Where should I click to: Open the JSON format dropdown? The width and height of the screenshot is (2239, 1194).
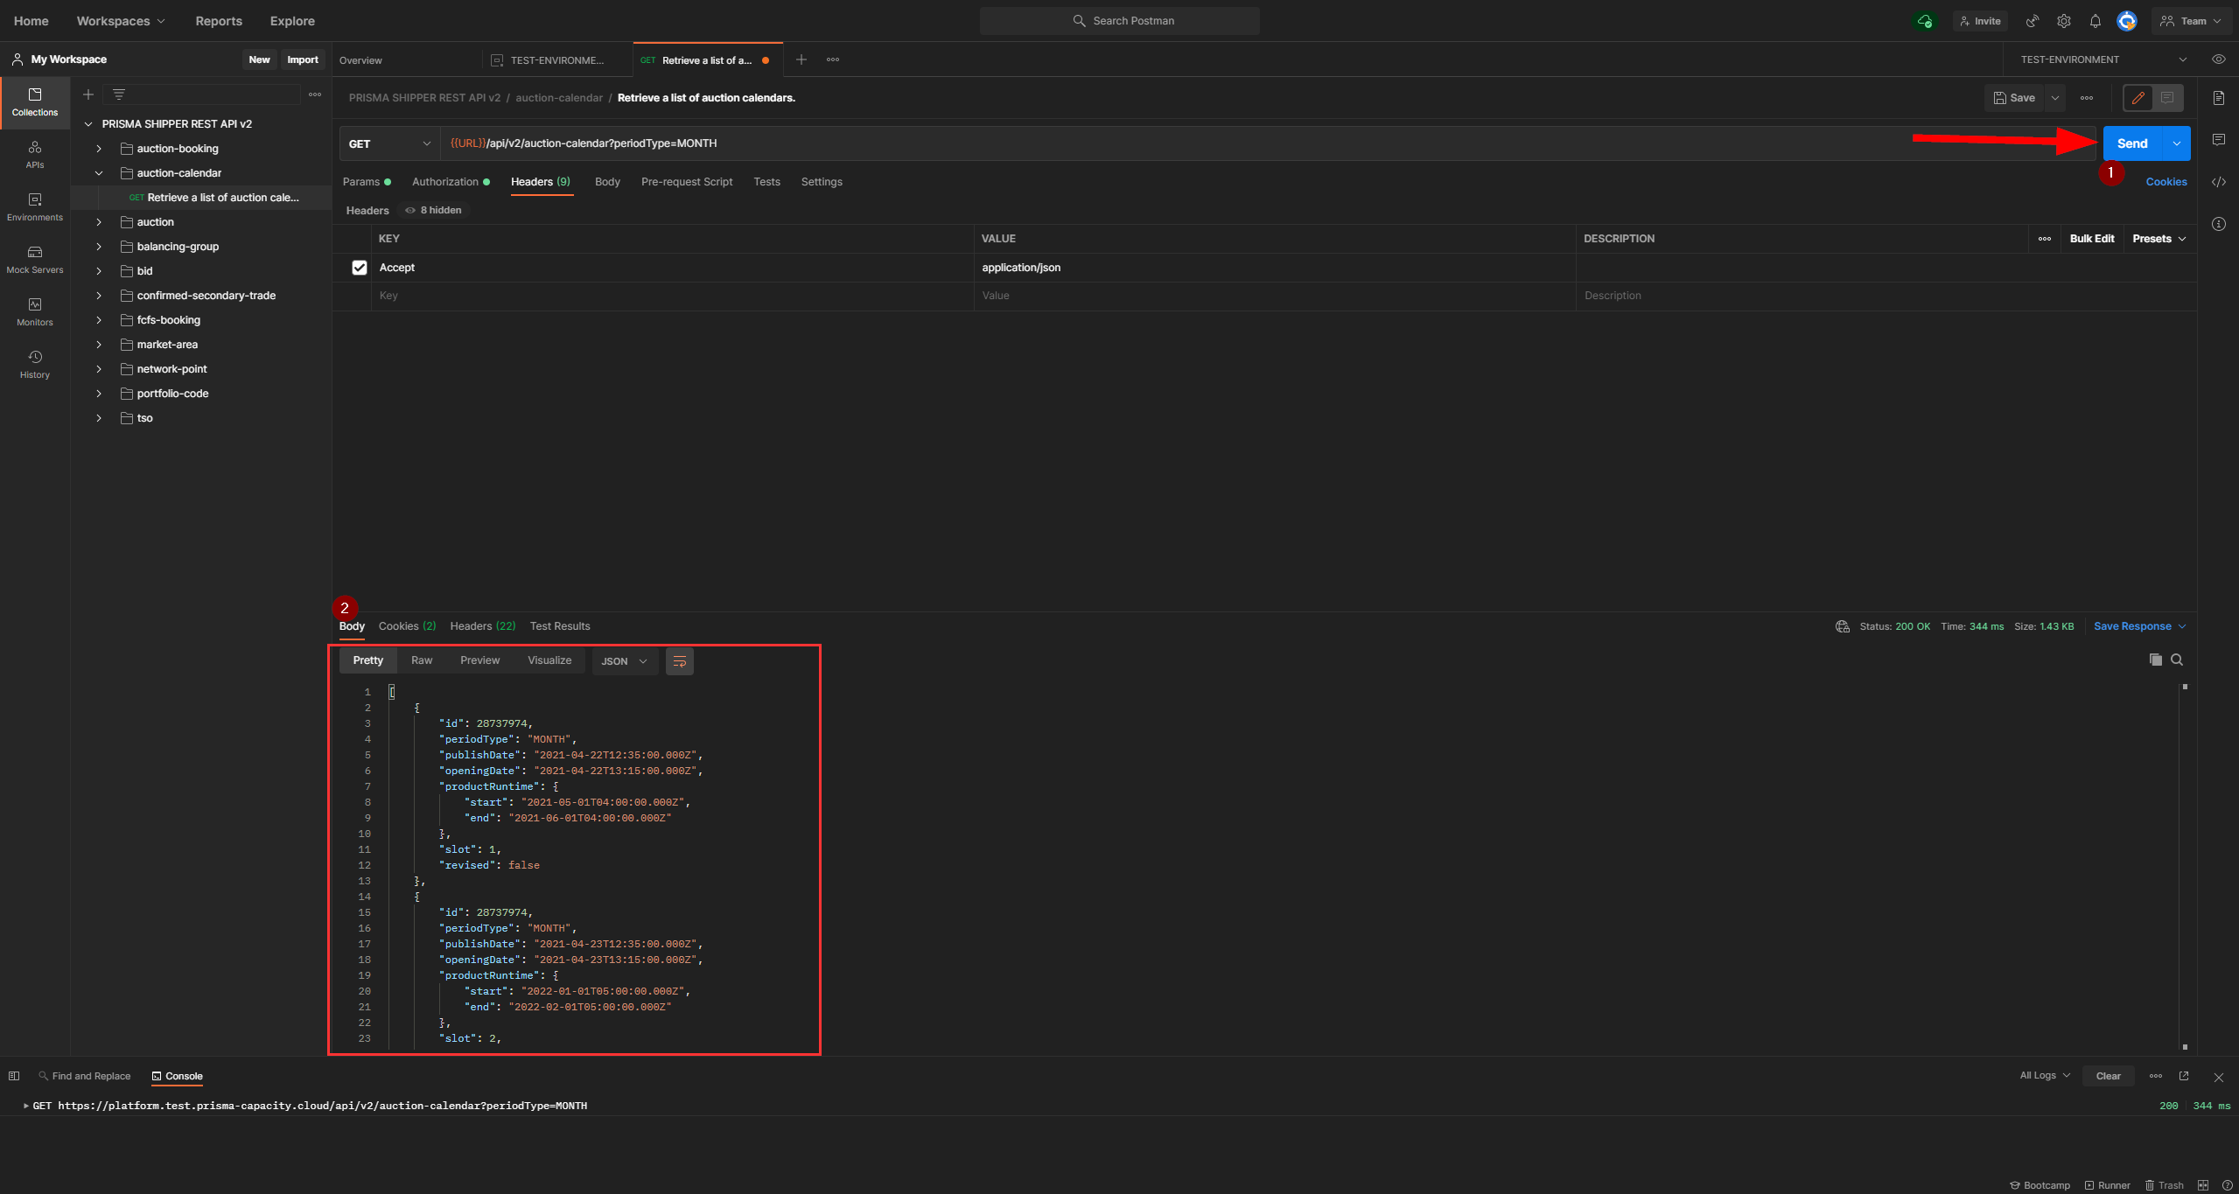[x=625, y=661]
